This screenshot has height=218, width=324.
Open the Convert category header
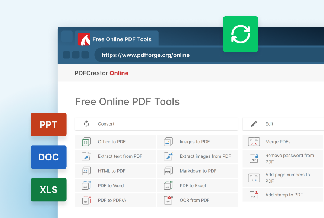coord(156,124)
